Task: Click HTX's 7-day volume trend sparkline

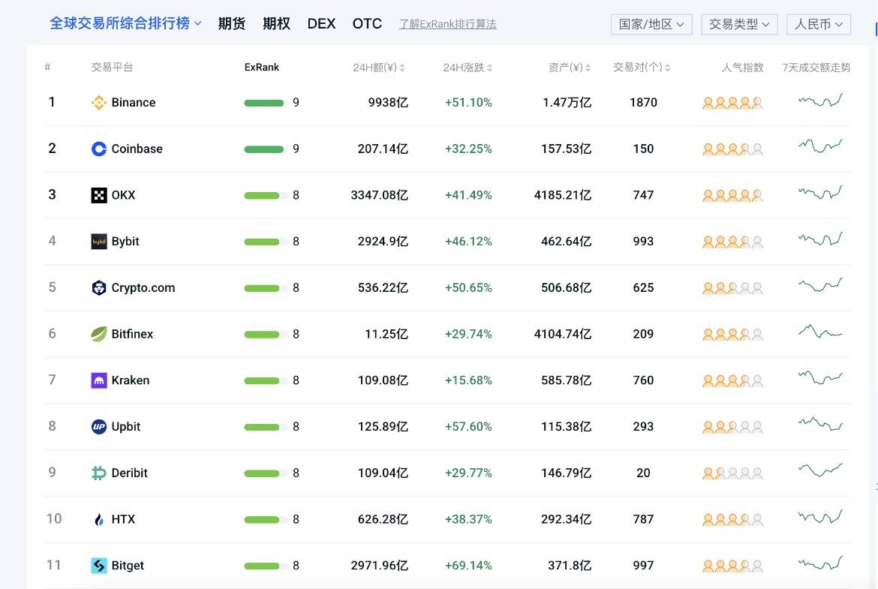Action: [820, 516]
